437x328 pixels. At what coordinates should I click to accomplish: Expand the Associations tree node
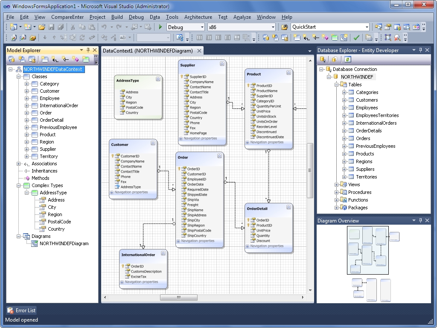click(18, 164)
